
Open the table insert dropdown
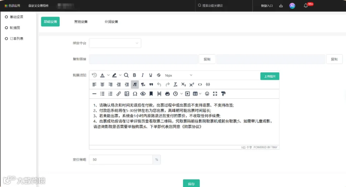point(197,94)
